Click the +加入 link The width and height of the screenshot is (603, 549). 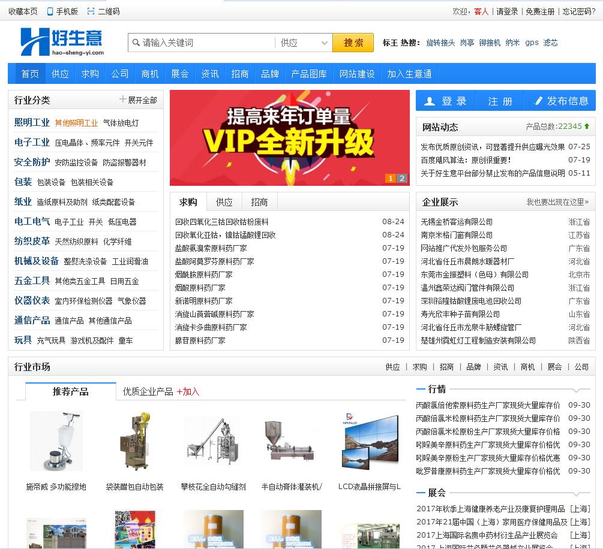pos(188,391)
